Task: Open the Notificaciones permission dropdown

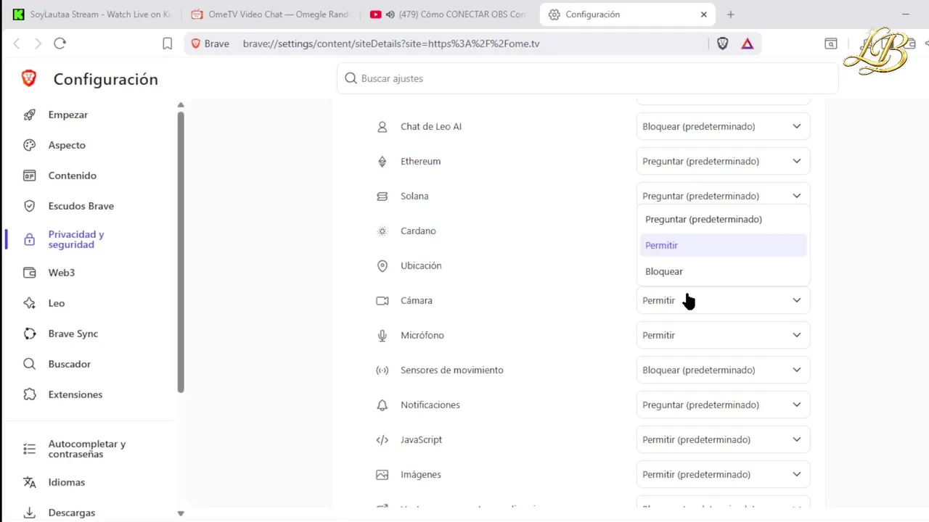Action: [723, 405]
